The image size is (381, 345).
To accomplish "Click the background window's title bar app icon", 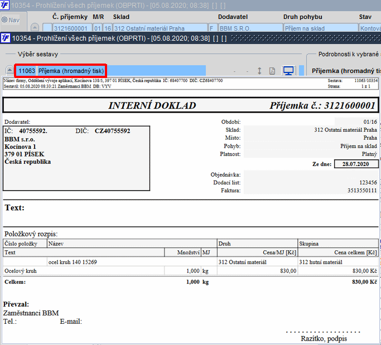I will [x=4, y=5].
